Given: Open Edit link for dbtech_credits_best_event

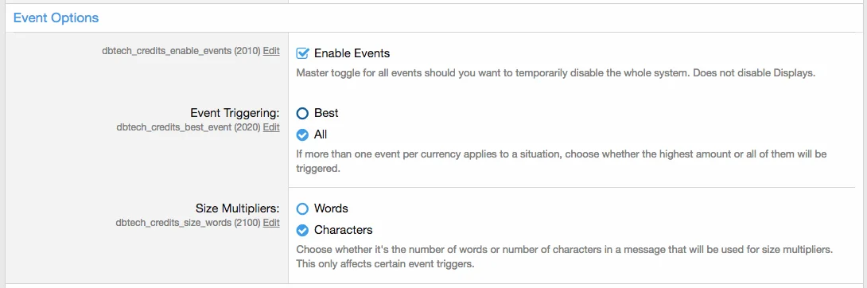Looking at the screenshot, I should coord(271,127).
